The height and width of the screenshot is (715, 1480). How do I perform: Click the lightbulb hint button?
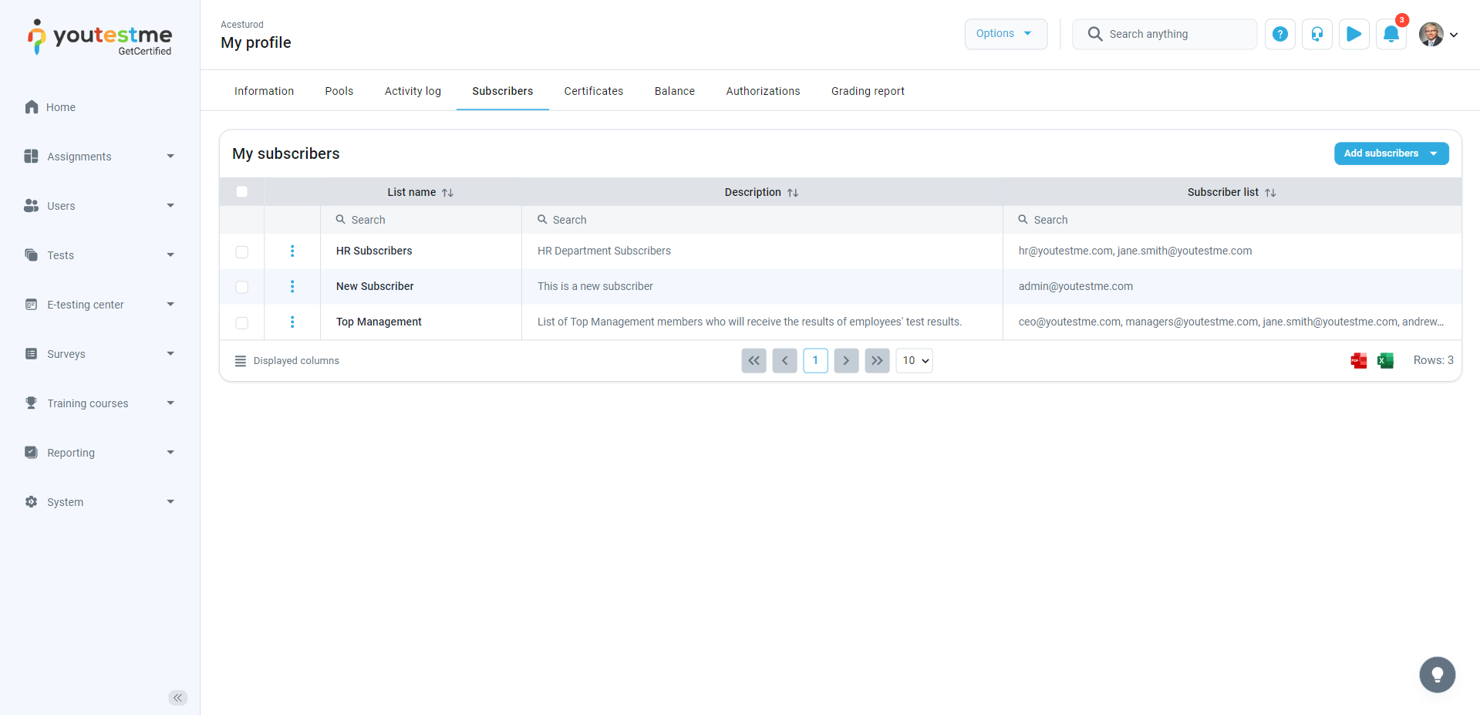pyautogui.click(x=1437, y=675)
